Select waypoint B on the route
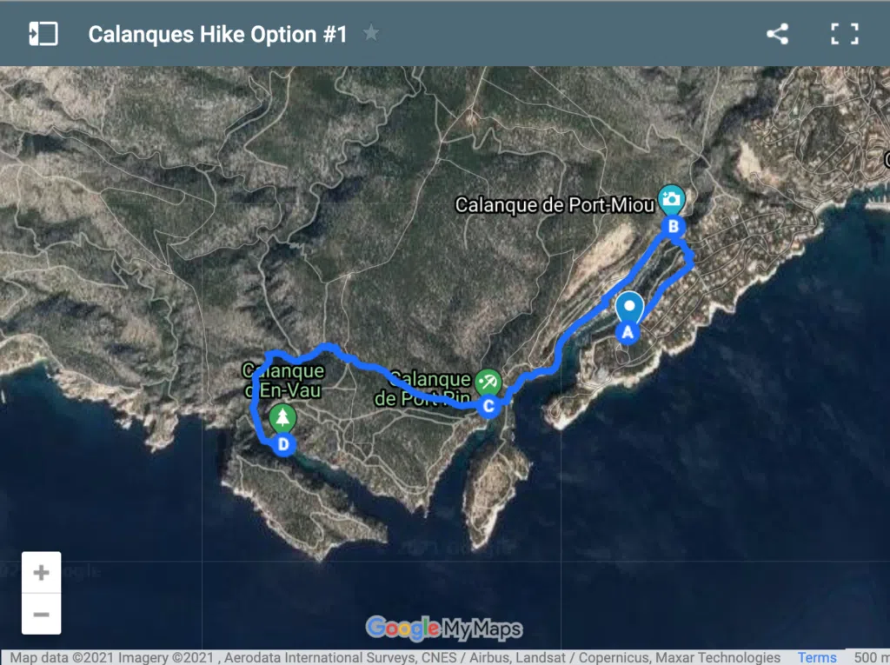 point(673,227)
